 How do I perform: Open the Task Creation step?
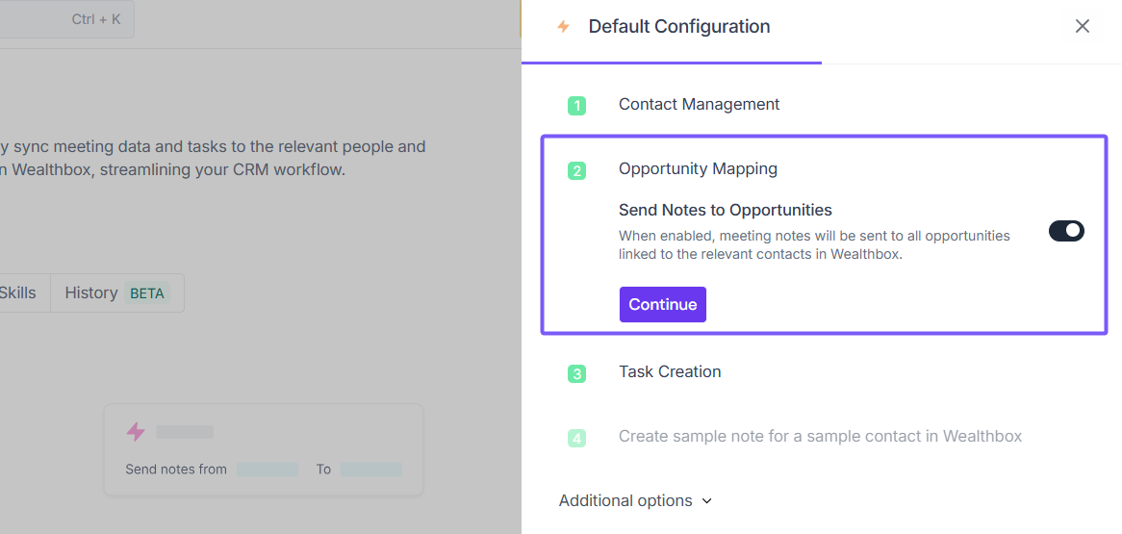(670, 371)
